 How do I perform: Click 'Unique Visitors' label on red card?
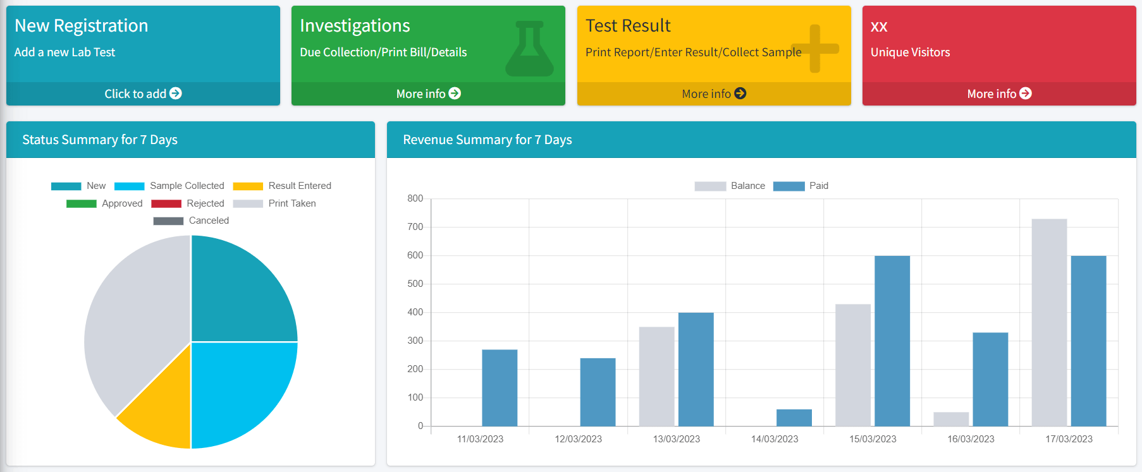click(x=910, y=52)
